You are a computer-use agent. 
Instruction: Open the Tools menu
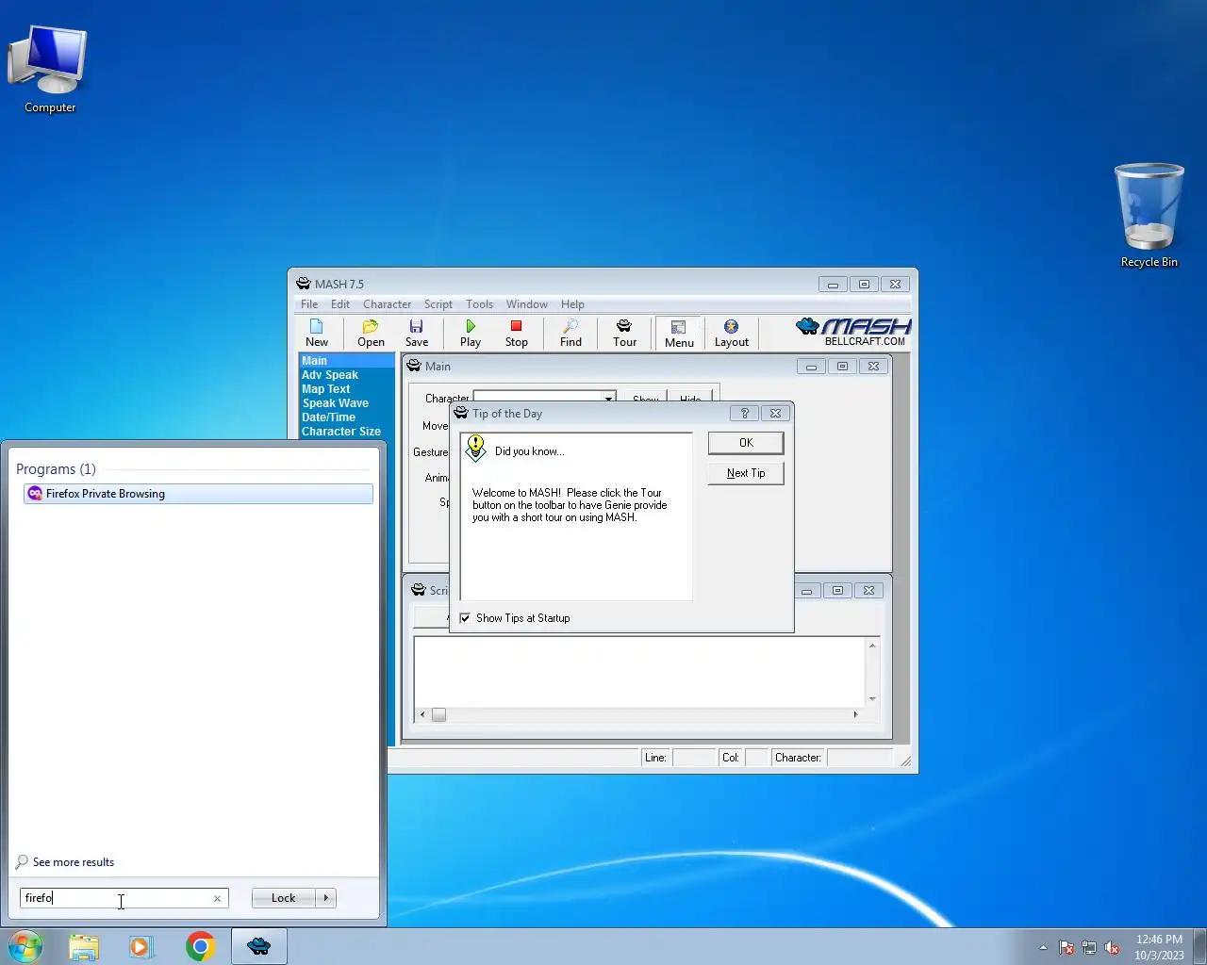point(479,304)
